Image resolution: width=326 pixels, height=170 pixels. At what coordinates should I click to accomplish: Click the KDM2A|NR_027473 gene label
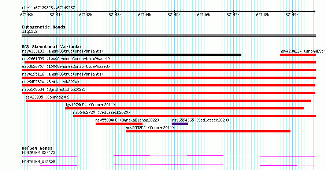[x=38, y=152]
